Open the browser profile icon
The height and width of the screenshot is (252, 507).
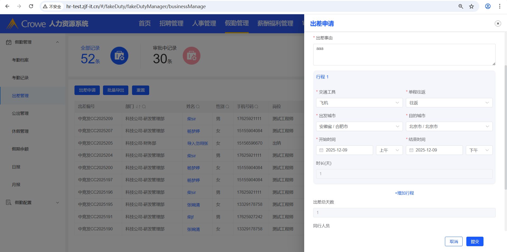pos(488,6)
